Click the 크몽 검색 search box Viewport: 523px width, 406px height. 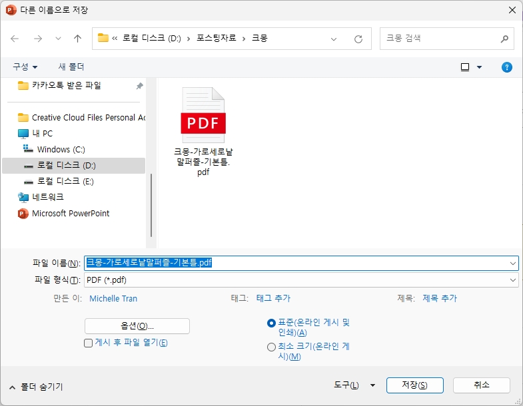pyautogui.click(x=446, y=39)
